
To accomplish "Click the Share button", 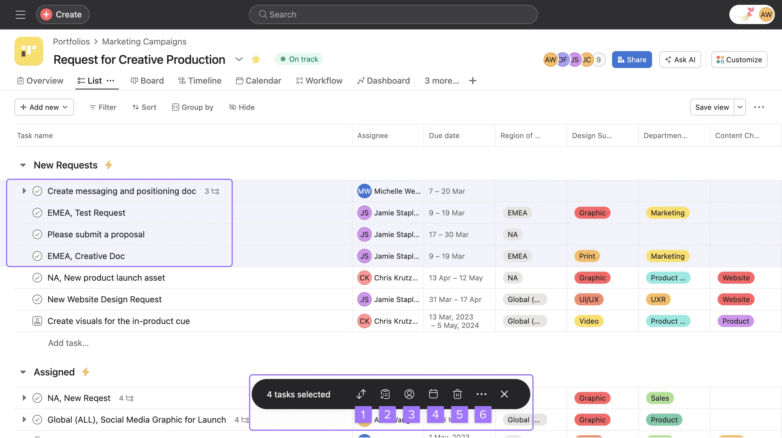I will (631, 60).
